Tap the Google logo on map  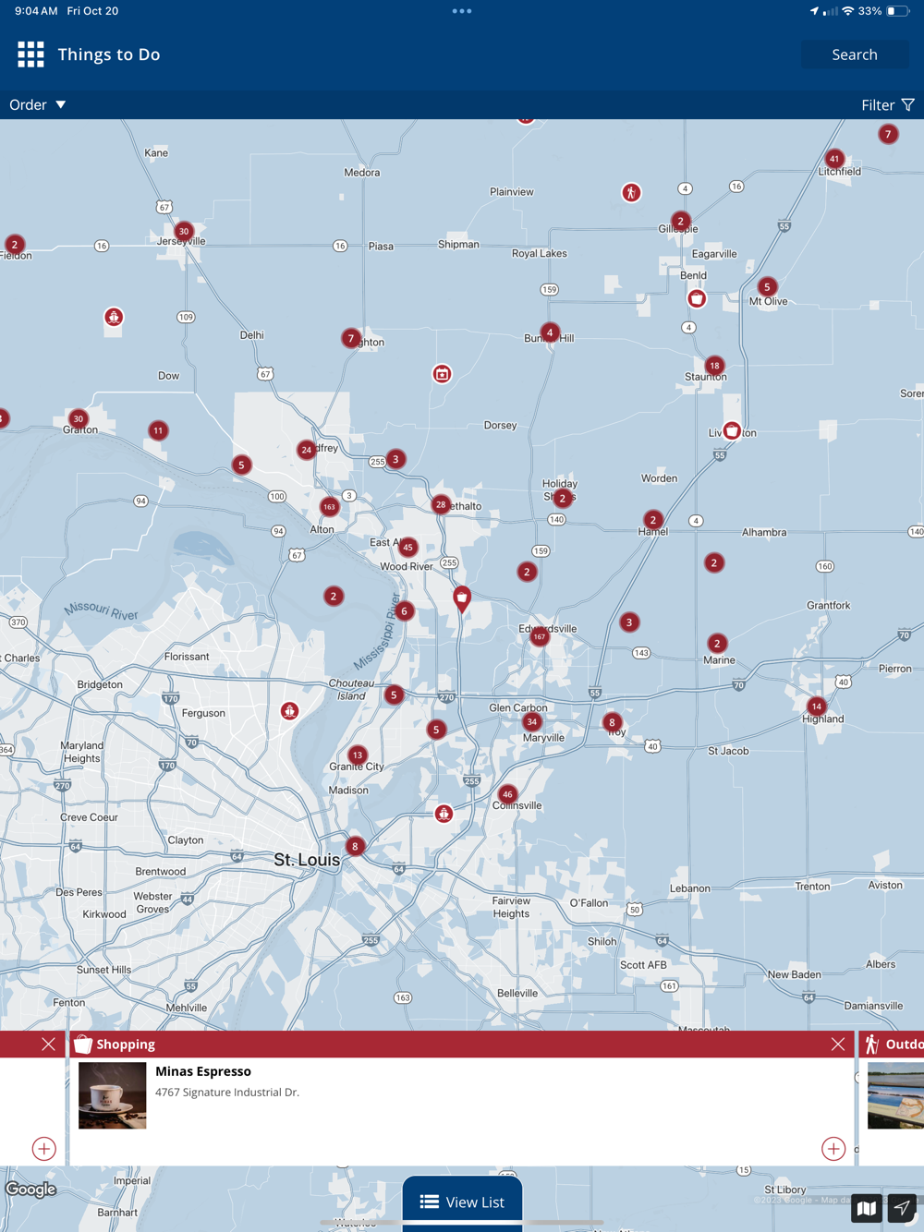point(31,1190)
